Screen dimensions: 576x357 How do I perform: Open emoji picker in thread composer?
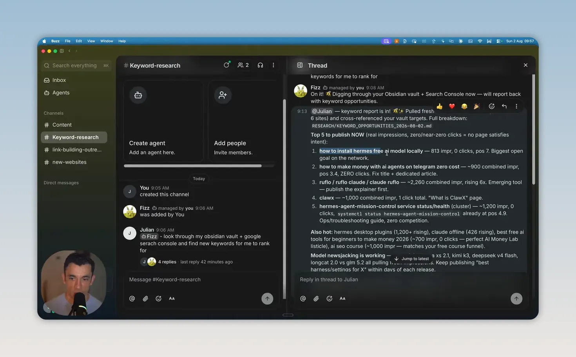[330, 299]
